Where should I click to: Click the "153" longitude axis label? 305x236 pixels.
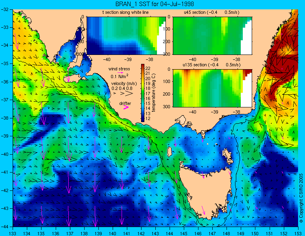pos(298,234)
